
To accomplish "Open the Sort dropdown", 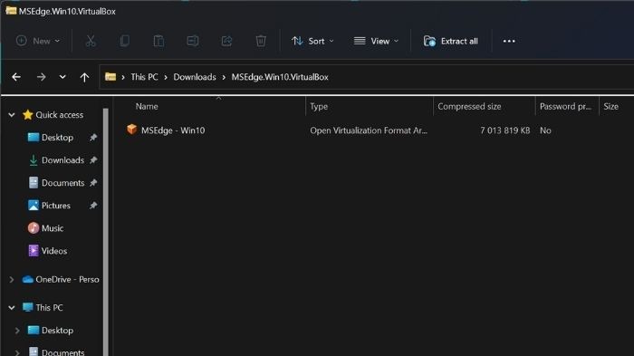I will point(312,41).
